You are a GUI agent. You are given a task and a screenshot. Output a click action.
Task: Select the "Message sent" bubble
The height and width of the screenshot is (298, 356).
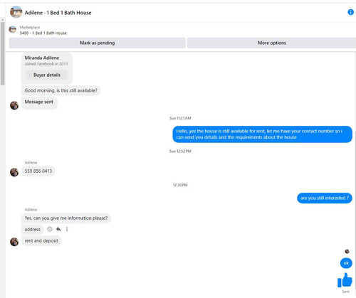39,103
